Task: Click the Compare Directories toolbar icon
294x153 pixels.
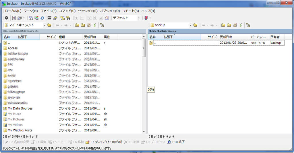Action: pos(31,18)
